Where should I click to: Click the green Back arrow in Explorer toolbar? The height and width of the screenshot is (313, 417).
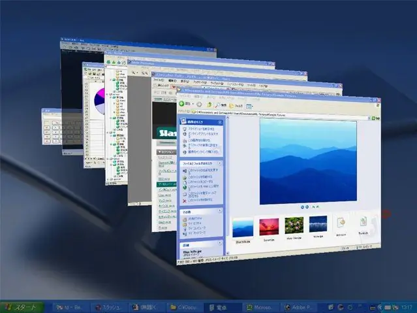click(182, 103)
